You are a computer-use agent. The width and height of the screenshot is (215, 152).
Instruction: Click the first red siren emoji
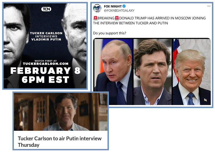95,18
